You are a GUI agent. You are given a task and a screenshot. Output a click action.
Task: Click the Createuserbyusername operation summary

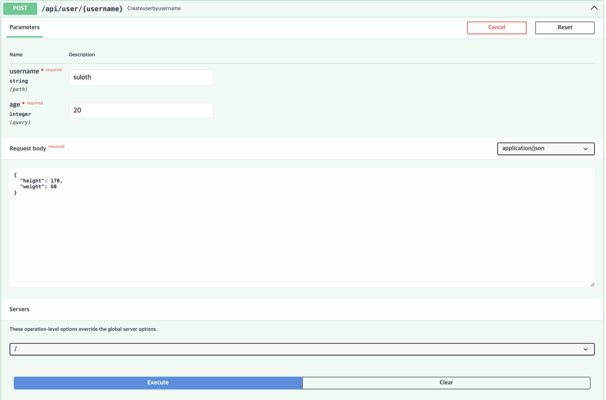(154, 8)
